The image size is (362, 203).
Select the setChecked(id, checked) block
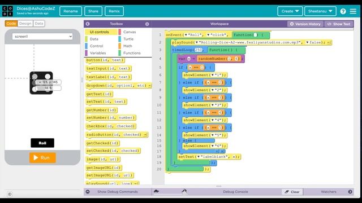point(113,151)
